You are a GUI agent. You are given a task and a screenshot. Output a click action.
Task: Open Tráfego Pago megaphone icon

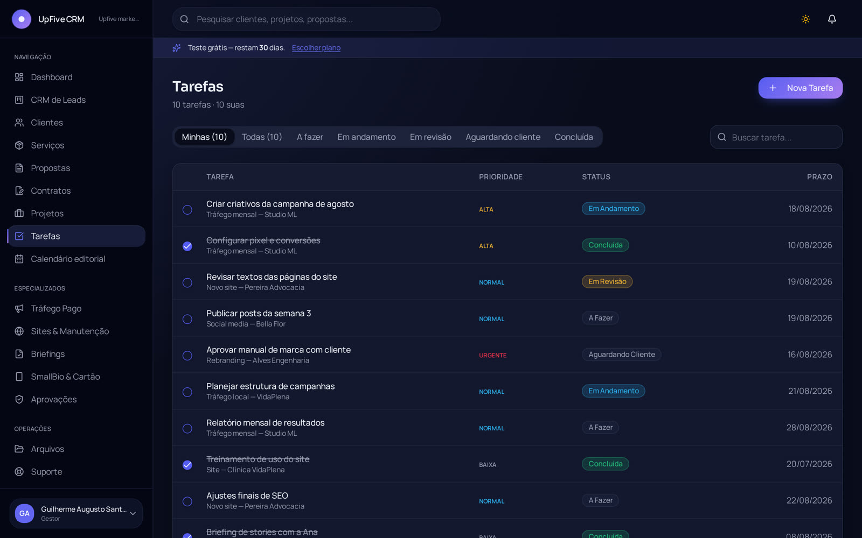tap(19, 309)
